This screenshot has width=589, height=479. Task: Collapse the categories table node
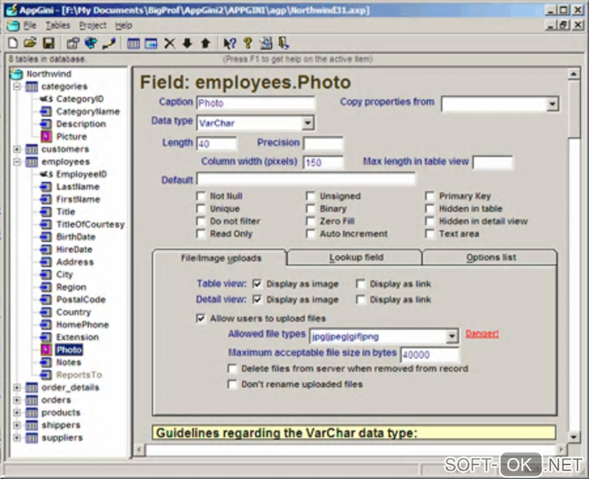(17, 87)
